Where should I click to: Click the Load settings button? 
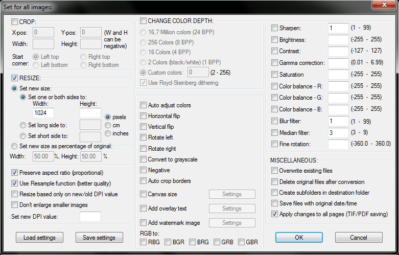click(39, 238)
